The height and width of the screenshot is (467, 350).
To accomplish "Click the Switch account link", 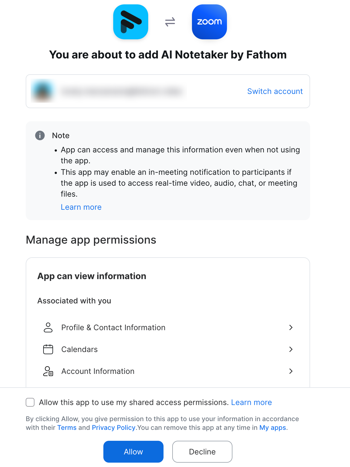I will click(x=275, y=91).
